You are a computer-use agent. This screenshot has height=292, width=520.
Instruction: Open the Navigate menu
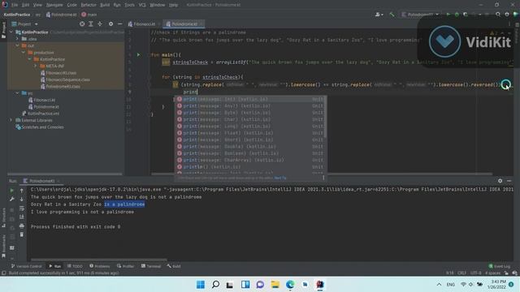point(54,5)
